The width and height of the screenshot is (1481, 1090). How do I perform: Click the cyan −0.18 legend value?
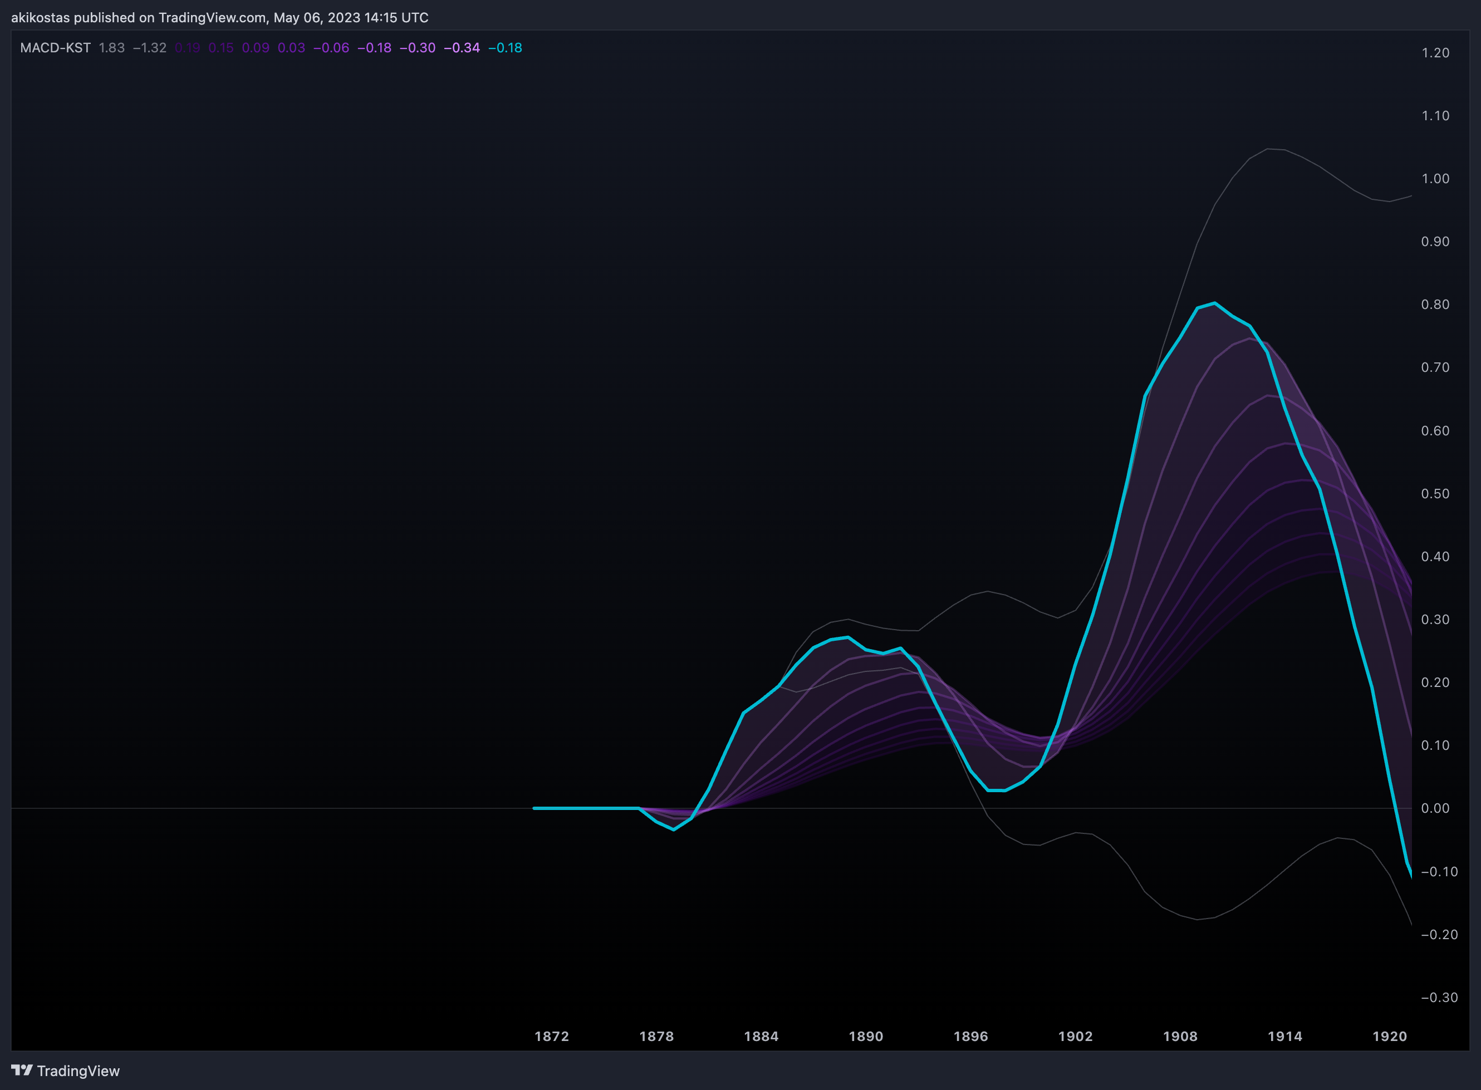coord(505,47)
